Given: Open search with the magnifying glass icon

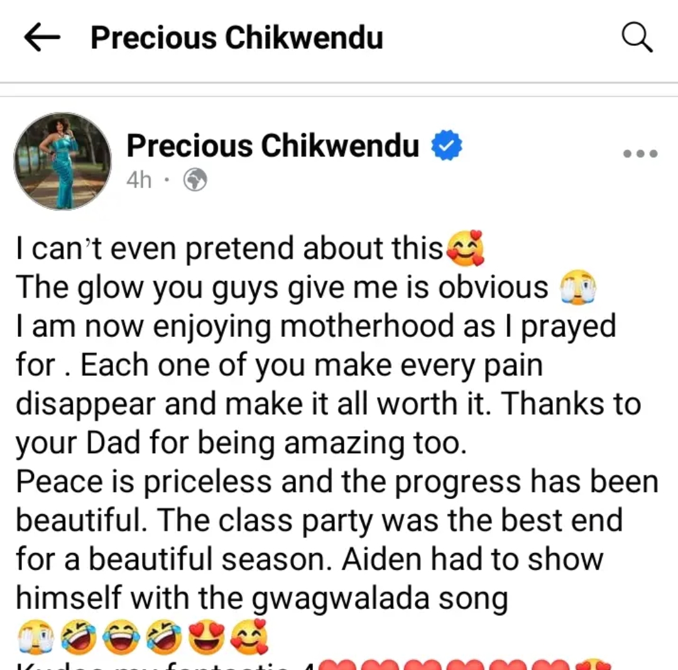Looking at the screenshot, I should [637, 37].
